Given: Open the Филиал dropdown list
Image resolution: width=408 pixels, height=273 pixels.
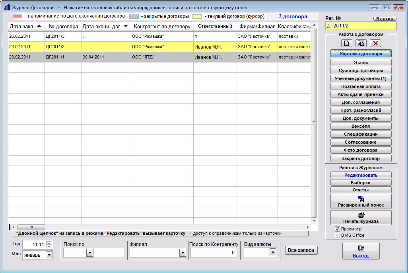Looking at the screenshot, I should click(183, 252).
